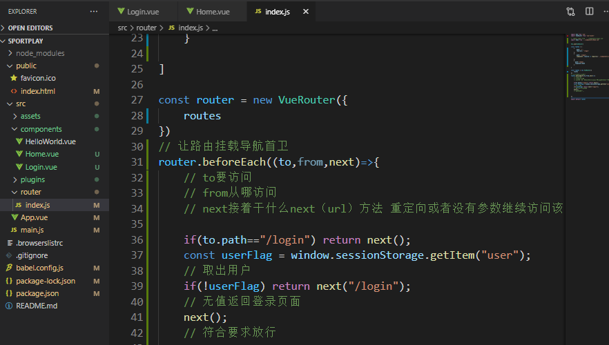Screen dimensions: 609x345
Task: Place cursor on 'VueRouter' in line 27
Action: (x=307, y=100)
